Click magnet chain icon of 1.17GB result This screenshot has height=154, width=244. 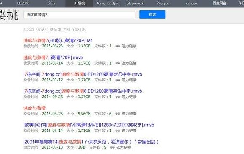click(x=118, y=63)
